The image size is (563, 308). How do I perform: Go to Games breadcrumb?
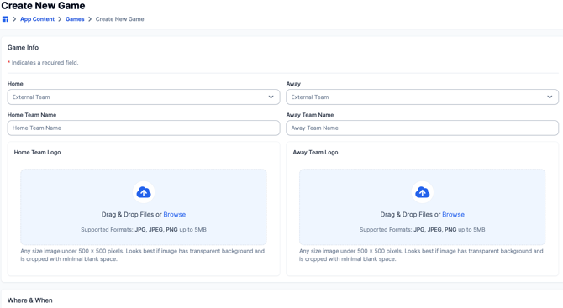pyautogui.click(x=75, y=19)
